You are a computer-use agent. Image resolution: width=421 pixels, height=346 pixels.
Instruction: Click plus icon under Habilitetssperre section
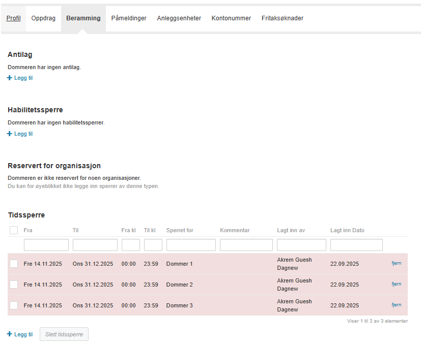point(10,134)
